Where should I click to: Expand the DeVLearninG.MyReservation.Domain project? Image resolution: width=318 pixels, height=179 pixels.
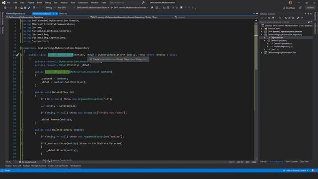click(262, 32)
